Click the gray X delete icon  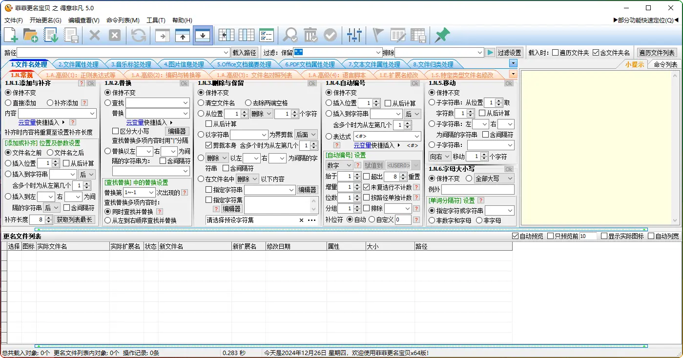coord(95,35)
